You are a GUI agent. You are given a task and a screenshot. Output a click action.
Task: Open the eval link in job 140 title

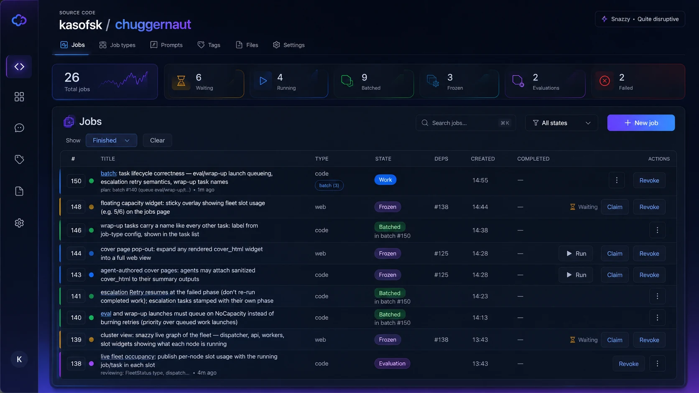(106, 313)
